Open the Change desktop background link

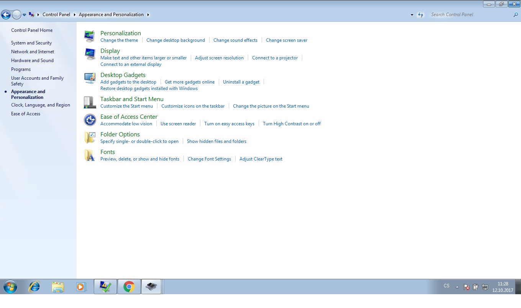(175, 40)
